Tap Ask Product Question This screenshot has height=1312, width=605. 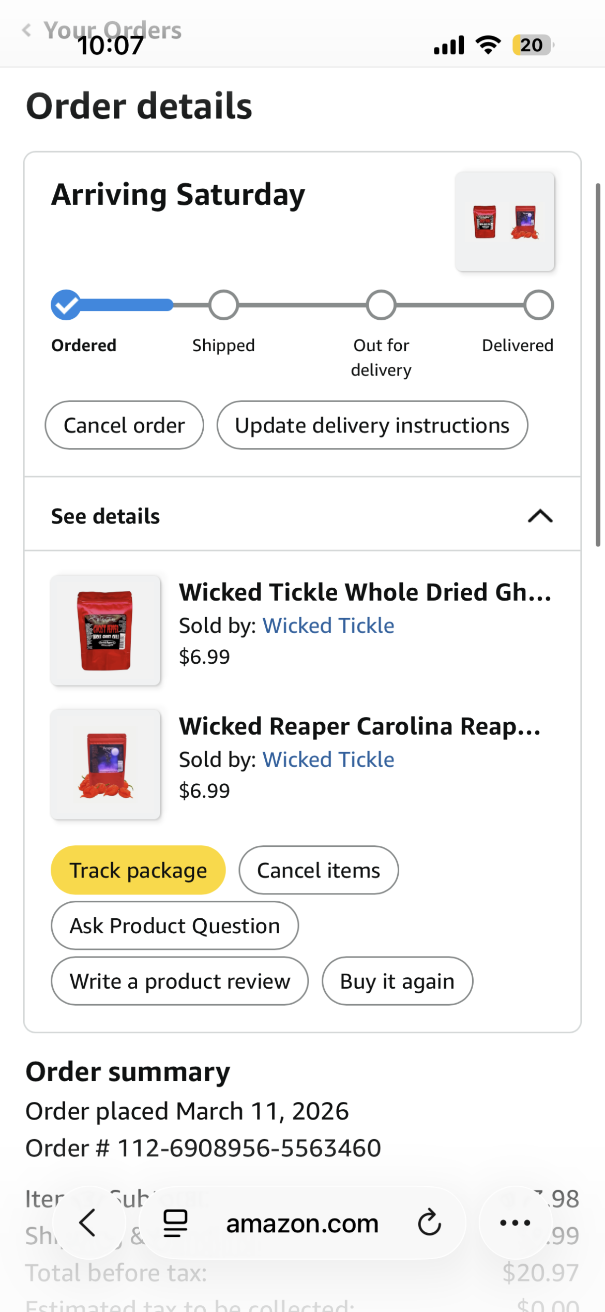[175, 926]
